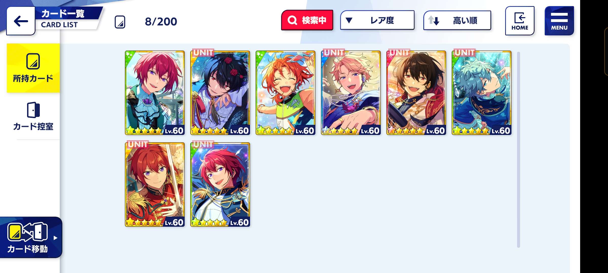The image size is (608, 273).
Task: Click the magnifier icon in 検索中 button
Action: click(292, 20)
